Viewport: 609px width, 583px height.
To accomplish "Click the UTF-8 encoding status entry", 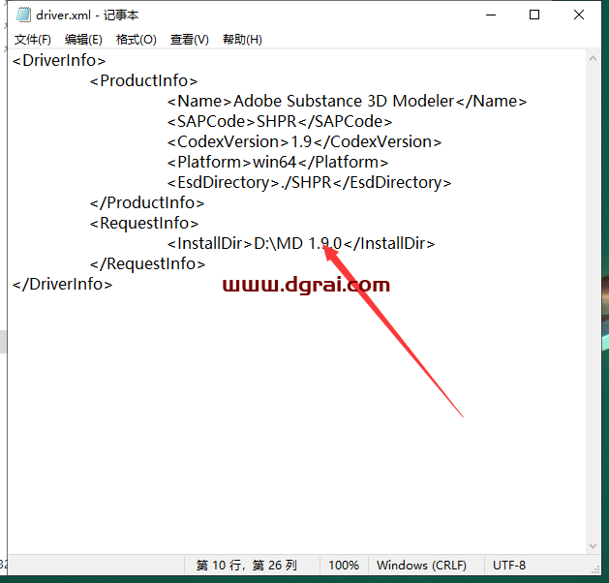I will [x=509, y=565].
